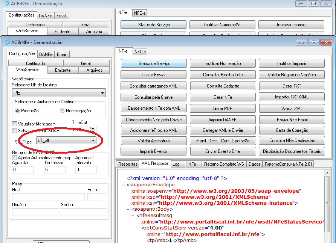Switch to the Email tab in front window
Viewport: 336px width, 243px height.
(62, 54)
